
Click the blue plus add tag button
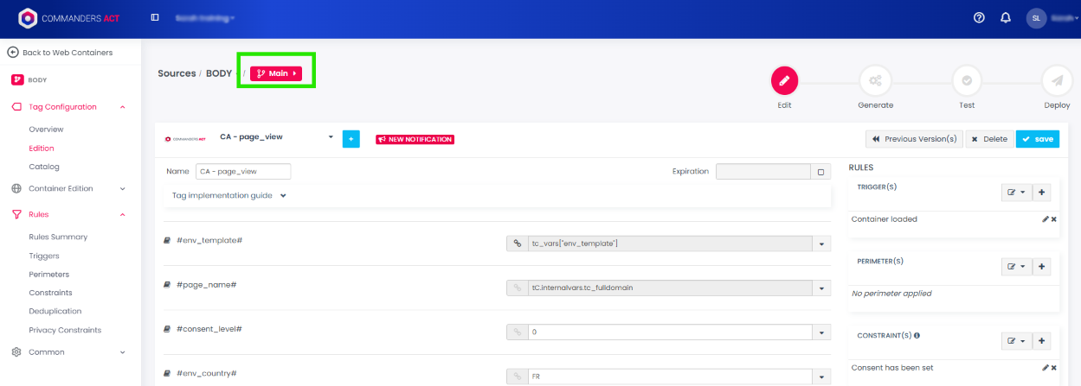(351, 138)
